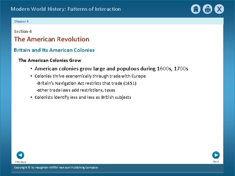This screenshot has width=235, height=176.
Task: Print this slide with printer icon
Action: 208,9
